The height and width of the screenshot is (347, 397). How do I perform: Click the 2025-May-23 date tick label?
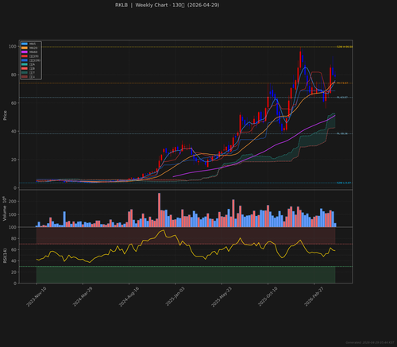click(x=222, y=297)
